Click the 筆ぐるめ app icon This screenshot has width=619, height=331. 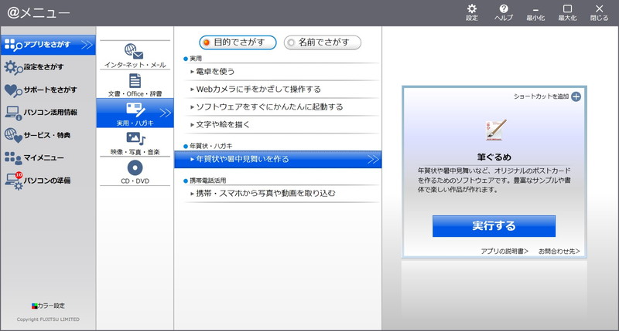[x=494, y=129]
